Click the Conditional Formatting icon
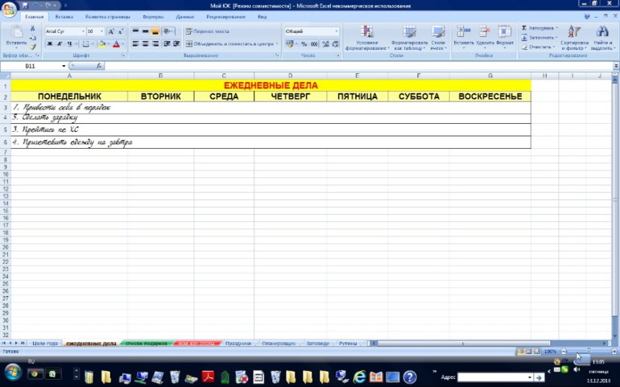This screenshot has width=620, height=387. (x=366, y=32)
